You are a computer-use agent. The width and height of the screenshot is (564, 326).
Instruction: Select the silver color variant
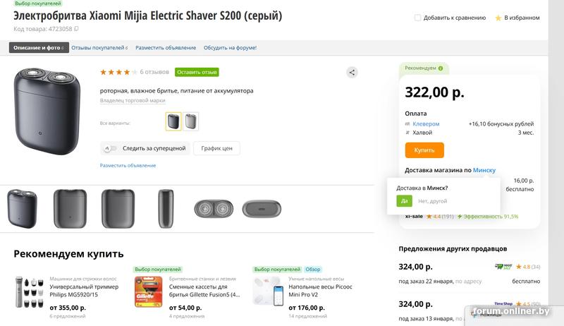pyautogui.click(x=191, y=121)
